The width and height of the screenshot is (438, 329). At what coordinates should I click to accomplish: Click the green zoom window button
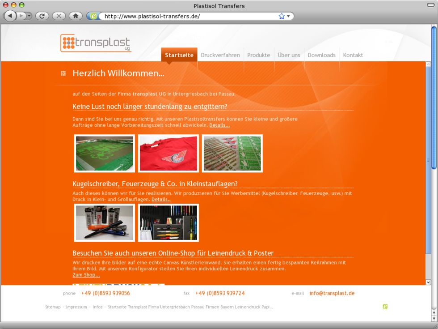[x=21, y=5]
